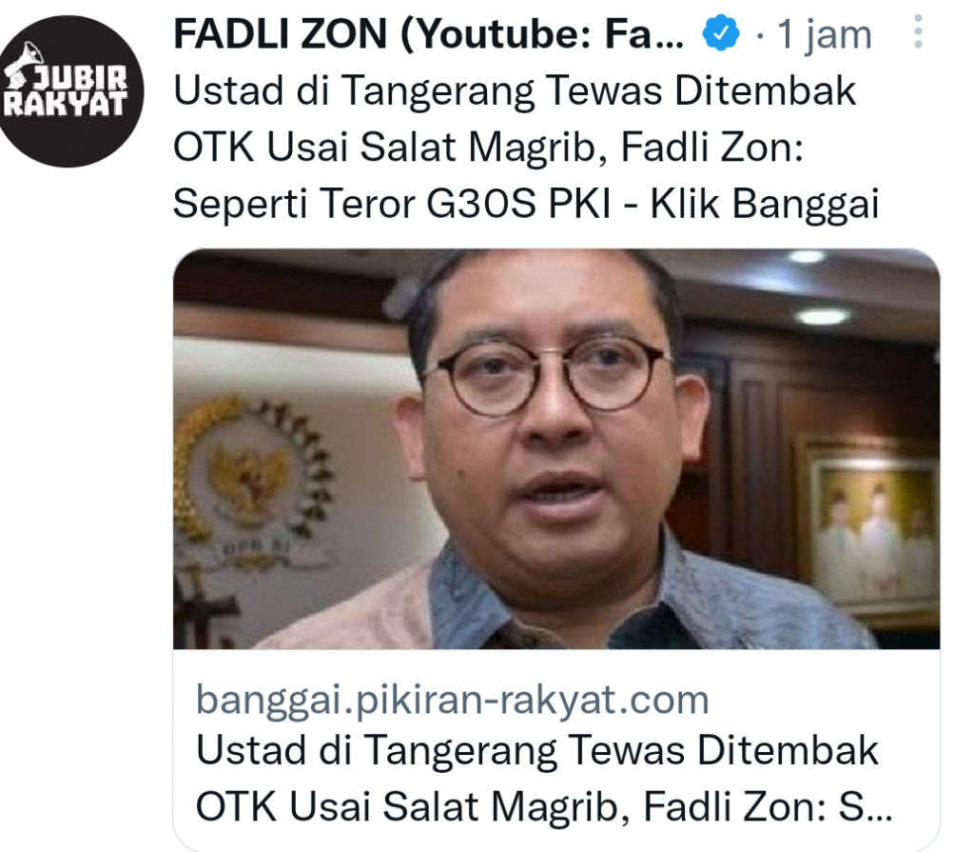Viewport: 974px width, 852px height.
Task: Click the "Seperti Teror G30S PKI" tweet line
Action: point(391,204)
